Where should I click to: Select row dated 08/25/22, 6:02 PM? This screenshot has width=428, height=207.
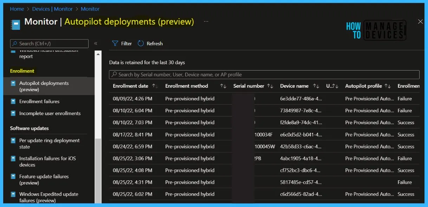(x=264, y=194)
